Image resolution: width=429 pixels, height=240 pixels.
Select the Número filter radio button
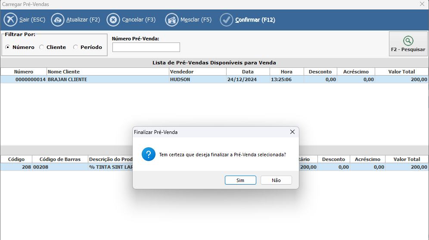pyautogui.click(x=8, y=47)
